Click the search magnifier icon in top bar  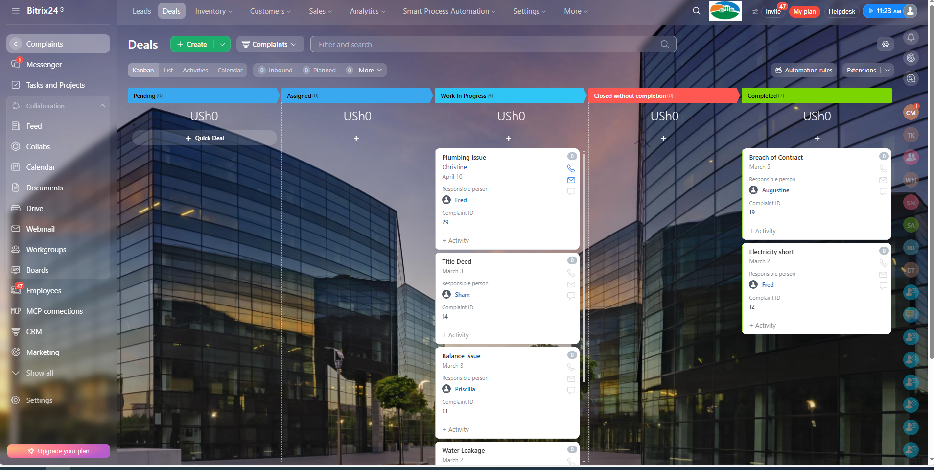click(696, 11)
